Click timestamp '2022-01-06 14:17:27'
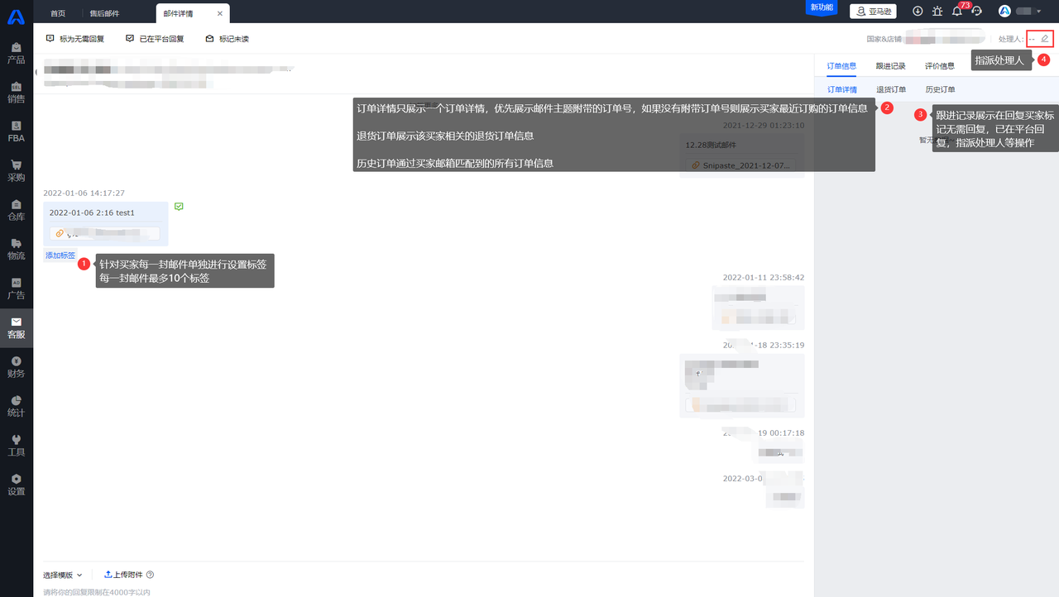Viewport: 1059px width, 597px height. click(x=84, y=193)
